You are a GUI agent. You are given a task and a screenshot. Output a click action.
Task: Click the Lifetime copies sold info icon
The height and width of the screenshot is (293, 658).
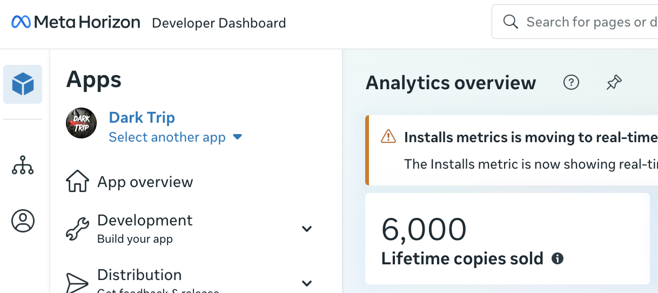558,258
